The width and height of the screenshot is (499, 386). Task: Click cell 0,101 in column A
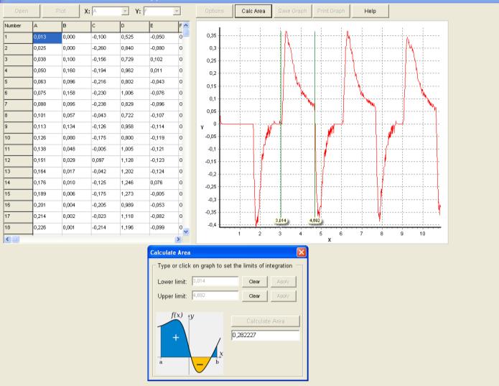(47, 116)
